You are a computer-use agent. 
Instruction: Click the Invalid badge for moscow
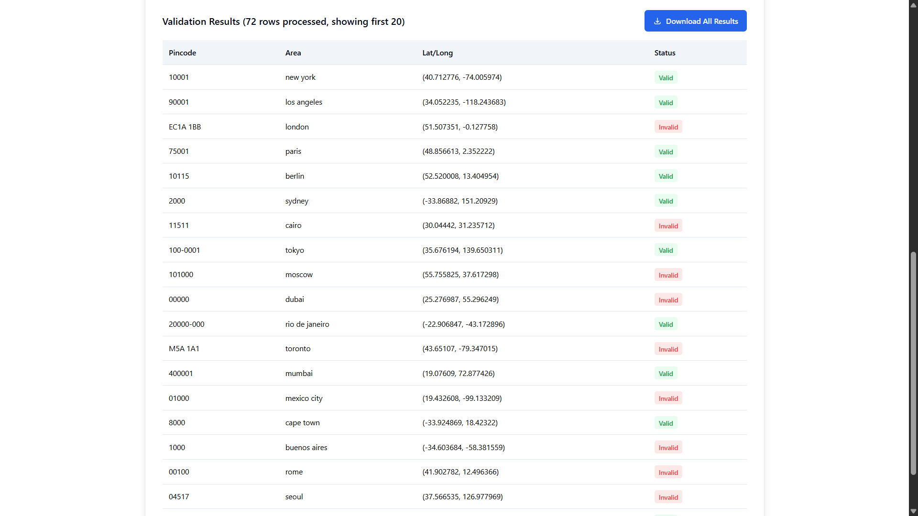pyautogui.click(x=668, y=275)
